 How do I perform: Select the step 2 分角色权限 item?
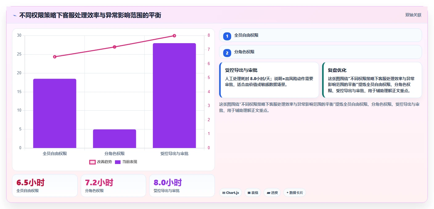[320, 52]
